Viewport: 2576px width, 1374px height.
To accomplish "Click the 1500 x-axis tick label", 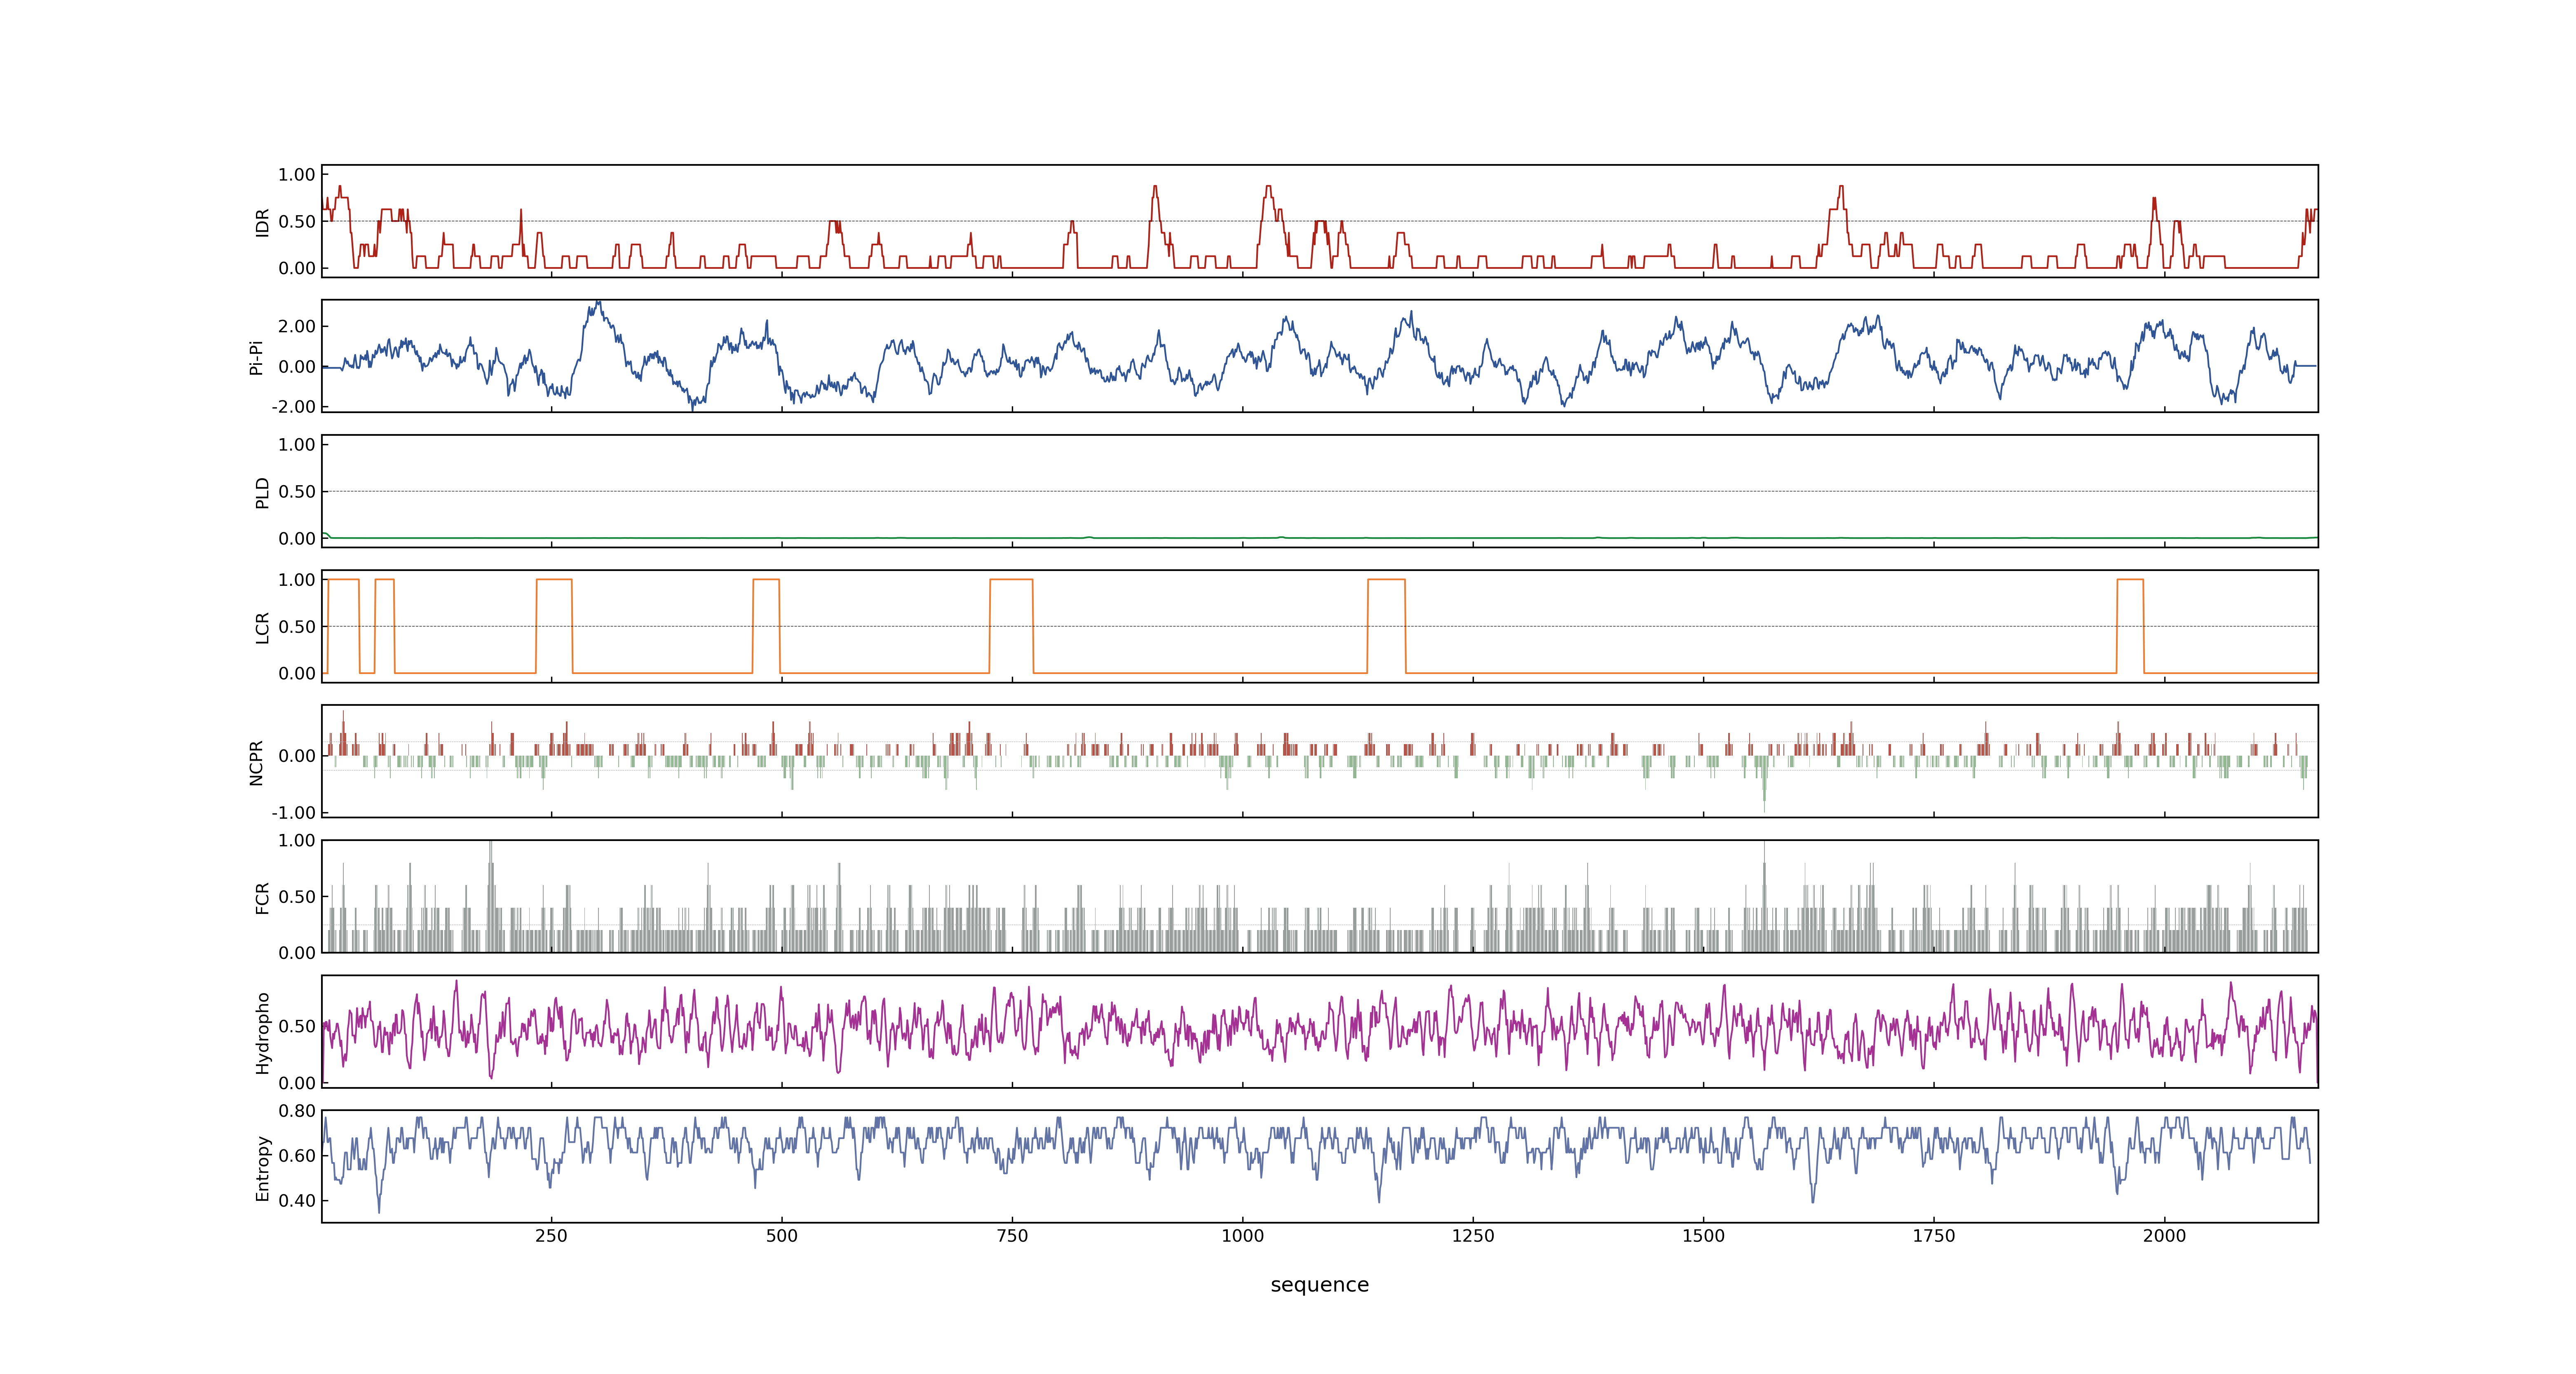I will (1703, 1236).
